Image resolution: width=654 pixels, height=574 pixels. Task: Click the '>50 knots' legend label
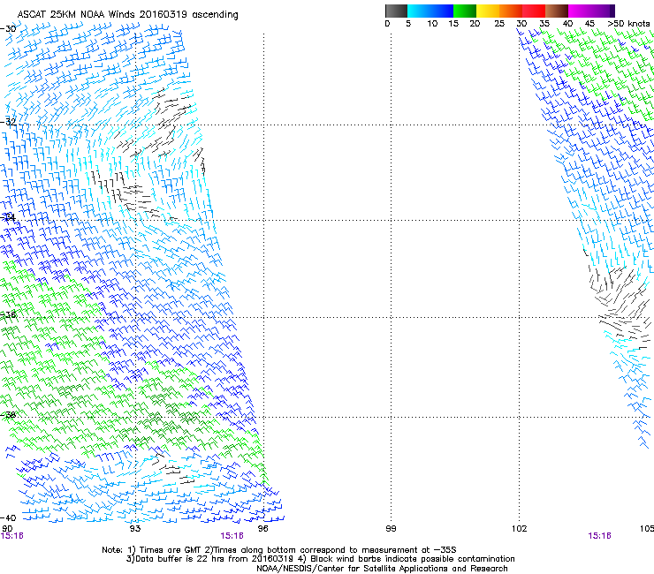click(628, 24)
